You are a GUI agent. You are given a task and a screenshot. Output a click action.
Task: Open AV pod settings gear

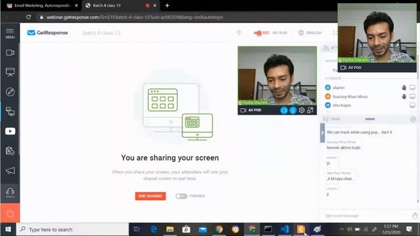tap(302, 110)
